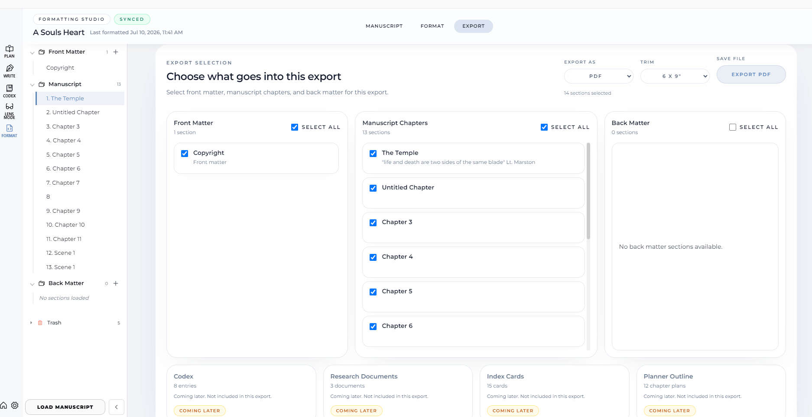Screen dimensions: 812x417
Task: Open settings gear icon
Action: click(15, 405)
